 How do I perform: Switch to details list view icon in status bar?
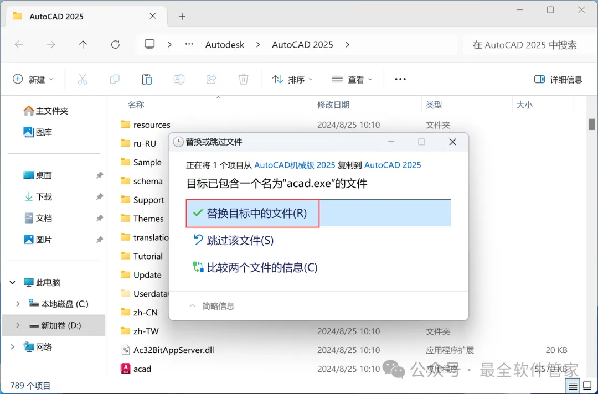pyautogui.click(x=573, y=386)
